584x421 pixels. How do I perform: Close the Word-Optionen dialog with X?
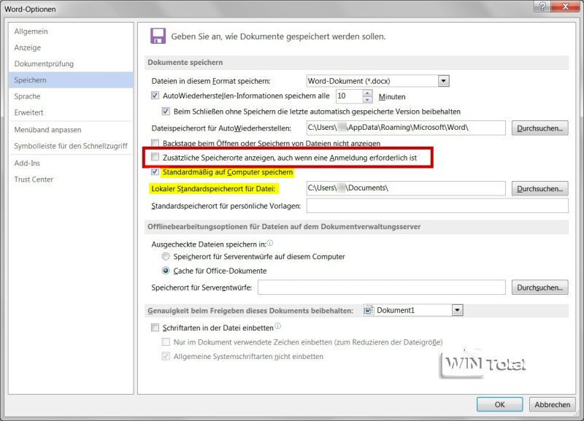[565, 7]
